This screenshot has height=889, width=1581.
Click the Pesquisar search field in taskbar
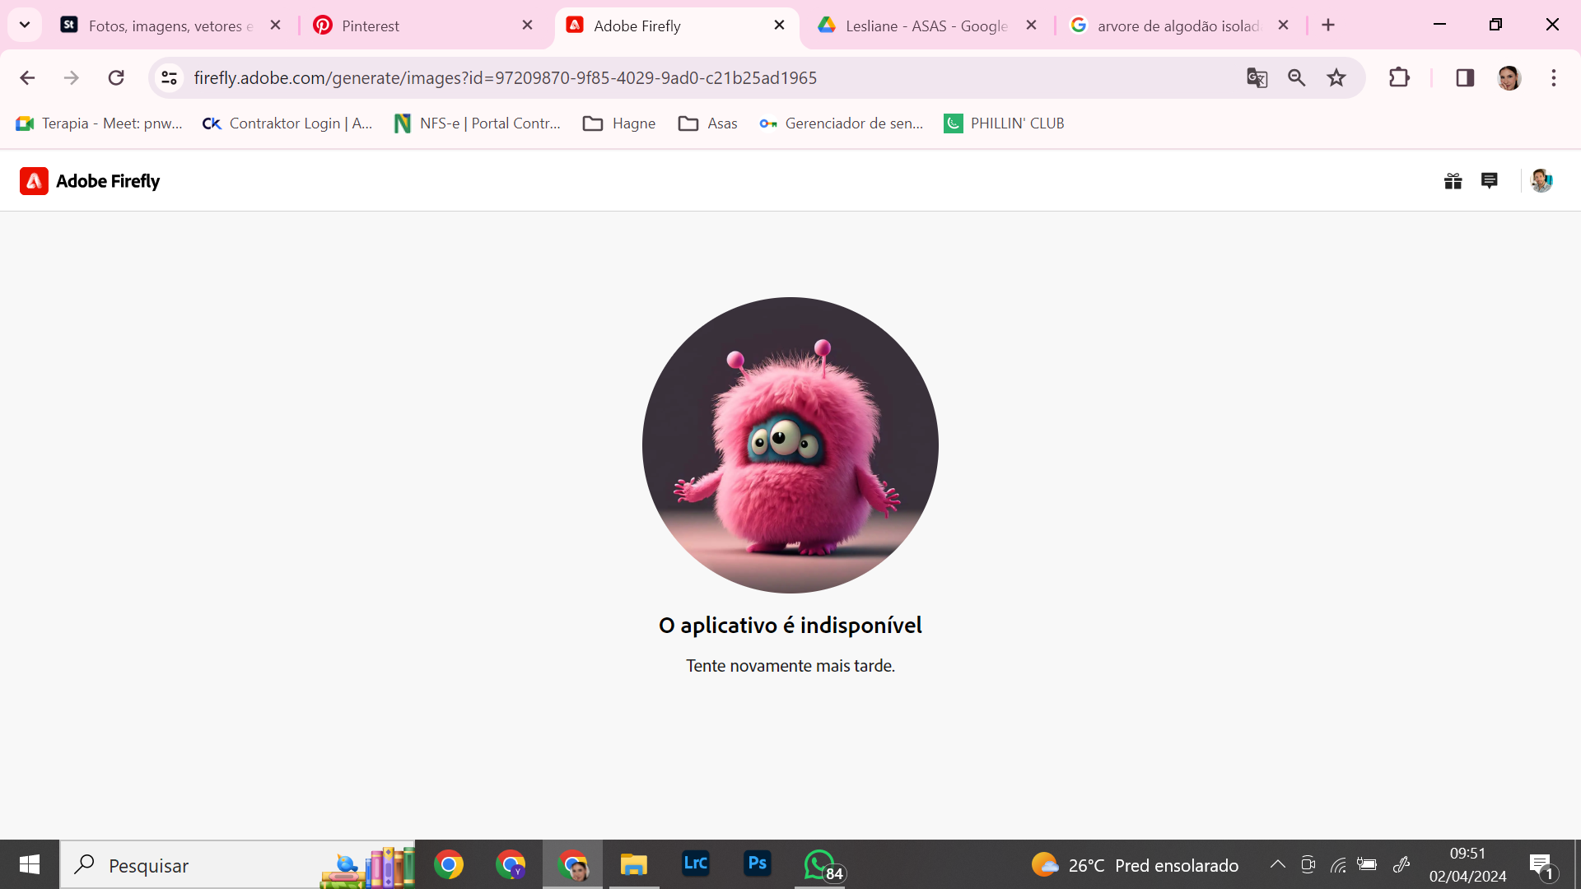pos(206,865)
